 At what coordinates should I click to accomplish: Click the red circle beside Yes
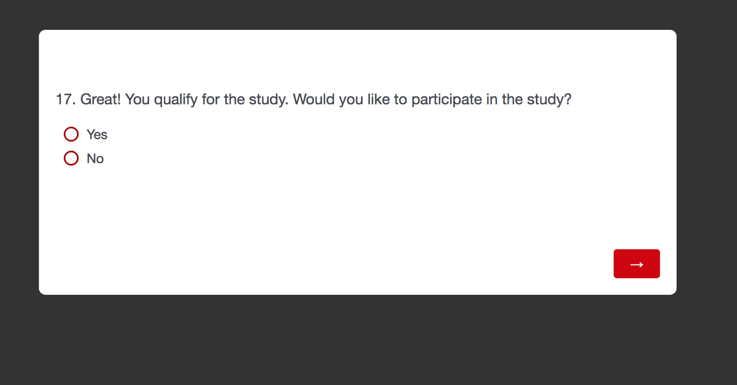click(x=71, y=135)
